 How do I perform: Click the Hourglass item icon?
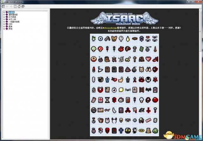[107, 100]
